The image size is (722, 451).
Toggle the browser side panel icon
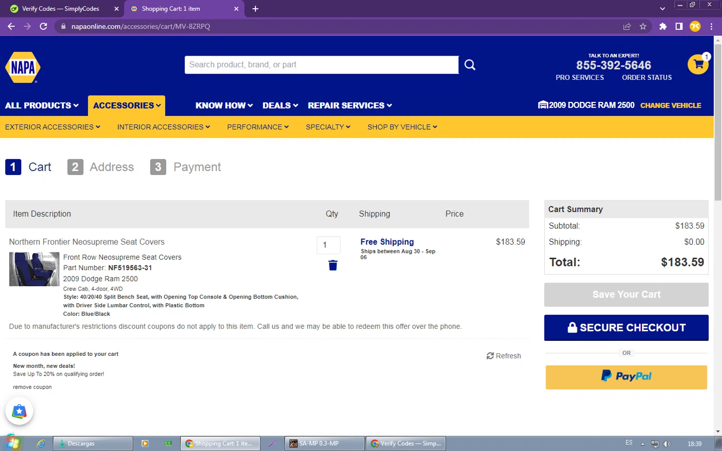pyautogui.click(x=679, y=26)
